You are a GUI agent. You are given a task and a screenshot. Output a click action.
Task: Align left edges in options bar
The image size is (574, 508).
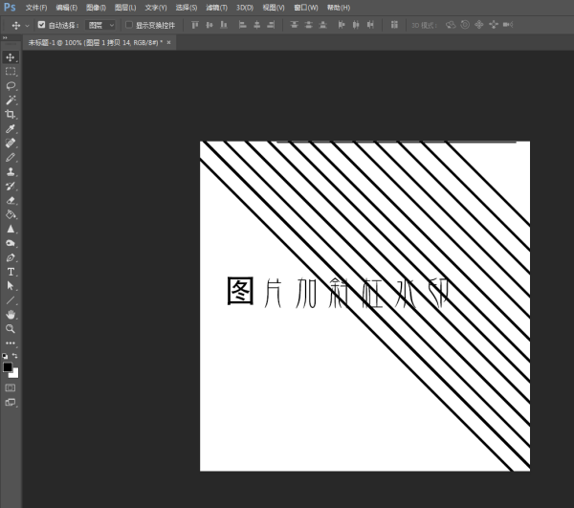pos(242,25)
